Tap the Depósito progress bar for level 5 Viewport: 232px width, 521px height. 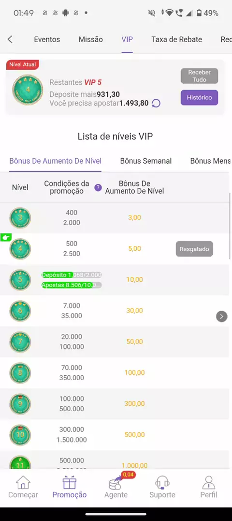(x=72, y=275)
